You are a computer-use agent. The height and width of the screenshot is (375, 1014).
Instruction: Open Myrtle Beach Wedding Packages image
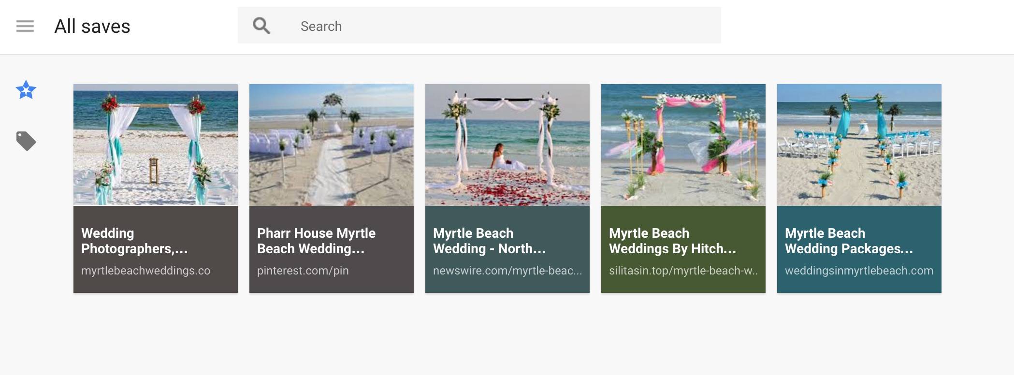click(859, 145)
